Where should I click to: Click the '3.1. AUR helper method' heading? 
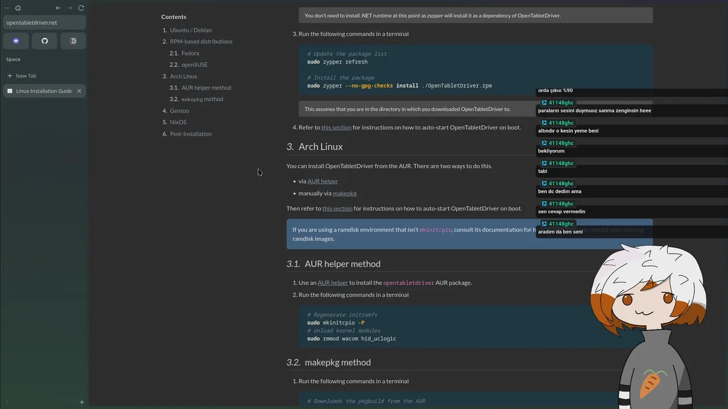pyautogui.click(x=333, y=264)
